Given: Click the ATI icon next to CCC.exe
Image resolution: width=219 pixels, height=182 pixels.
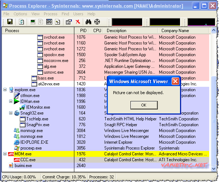Looking at the screenshot, I should [17, 160].
